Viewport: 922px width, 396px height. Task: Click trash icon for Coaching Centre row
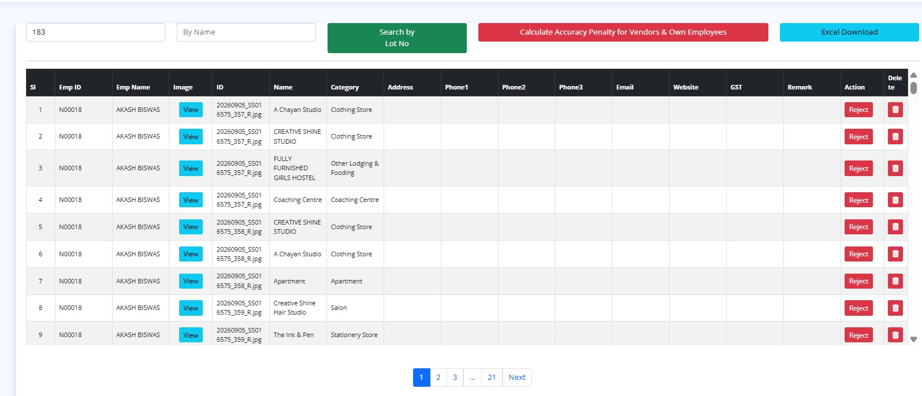pos(895,200)
